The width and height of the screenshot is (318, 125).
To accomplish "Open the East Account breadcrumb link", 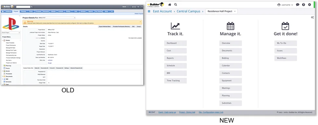I will 162,11.
